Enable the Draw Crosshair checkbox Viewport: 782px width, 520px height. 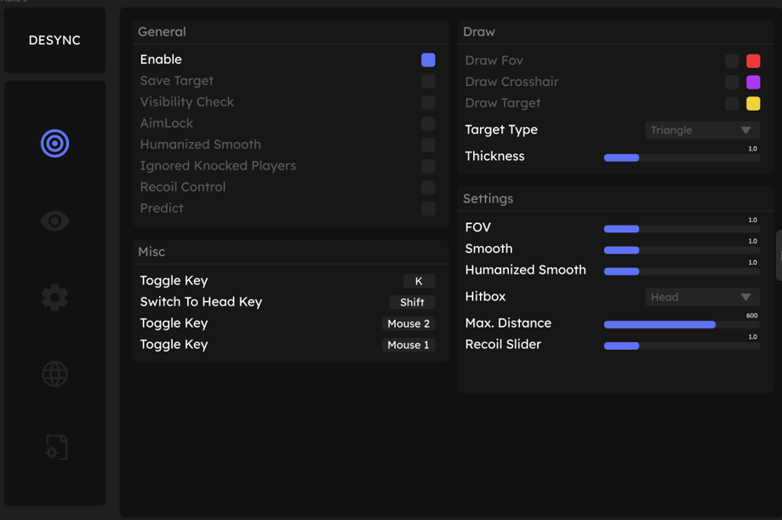coord(732,83)
